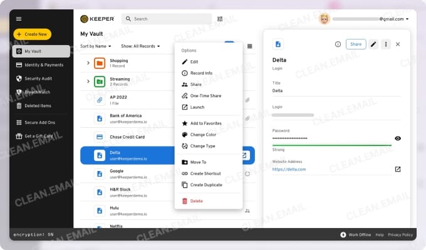The height and width of the screenshot is (250, 426).
Task: Close the Delta detail panel
Action: [x=398, y=44]
